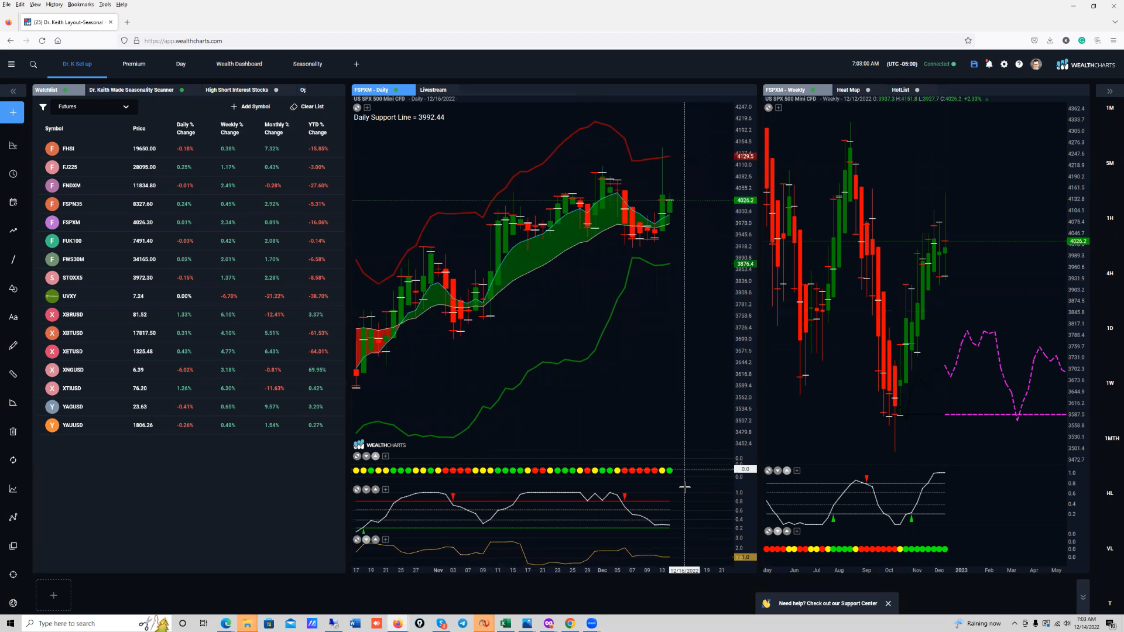The height and width of the screenshot is (632, 1124).
Task: Open the symbol search magnifier
Action: click(x=33, y=64)
